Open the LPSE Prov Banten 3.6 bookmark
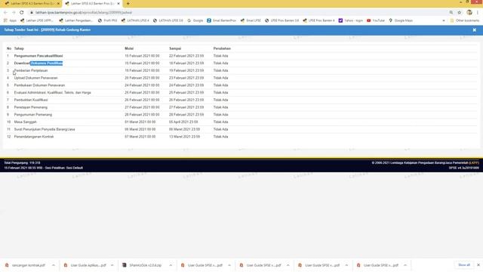 (281, 20)
